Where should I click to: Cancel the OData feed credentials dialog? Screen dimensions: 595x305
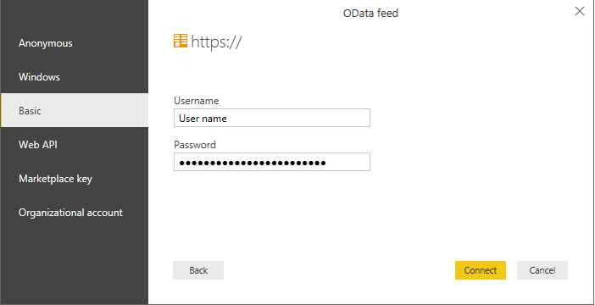click(542, 270)
